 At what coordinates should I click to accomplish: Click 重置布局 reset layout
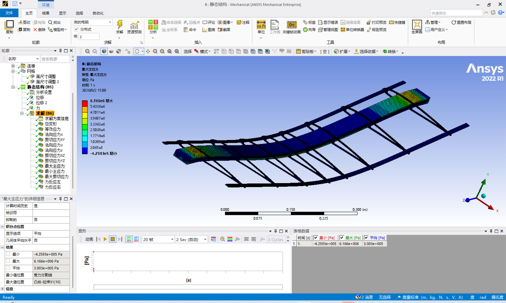point(461,22)
